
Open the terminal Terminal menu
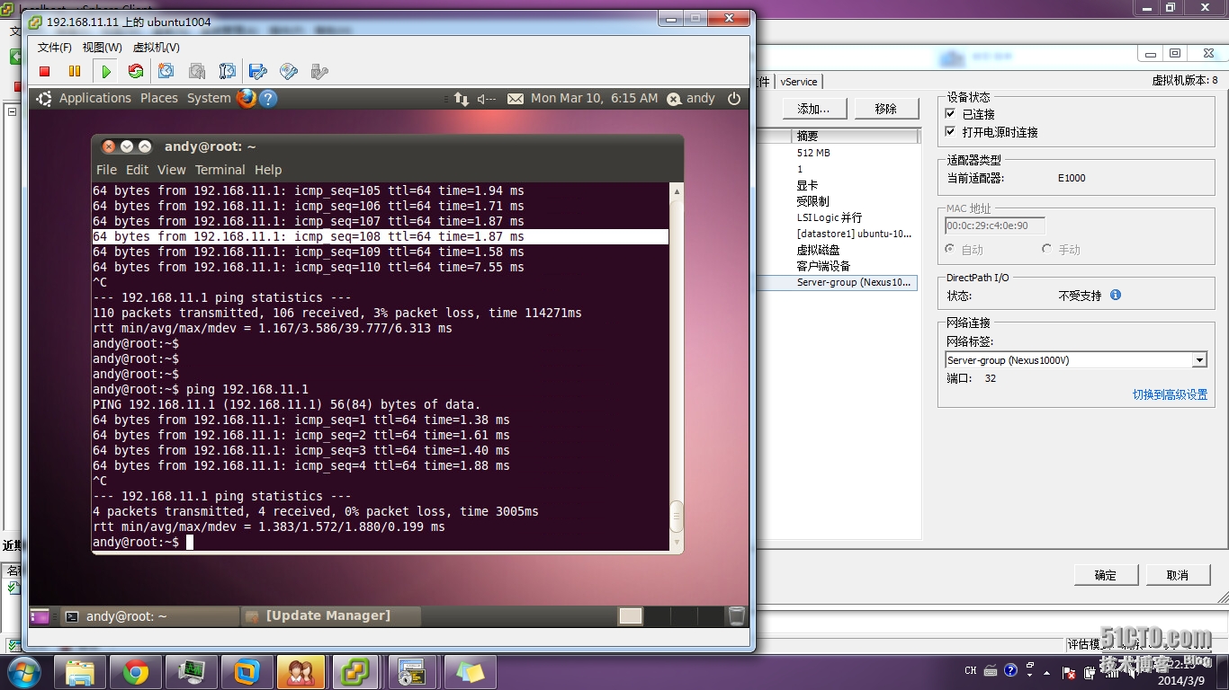click(220, 170)
